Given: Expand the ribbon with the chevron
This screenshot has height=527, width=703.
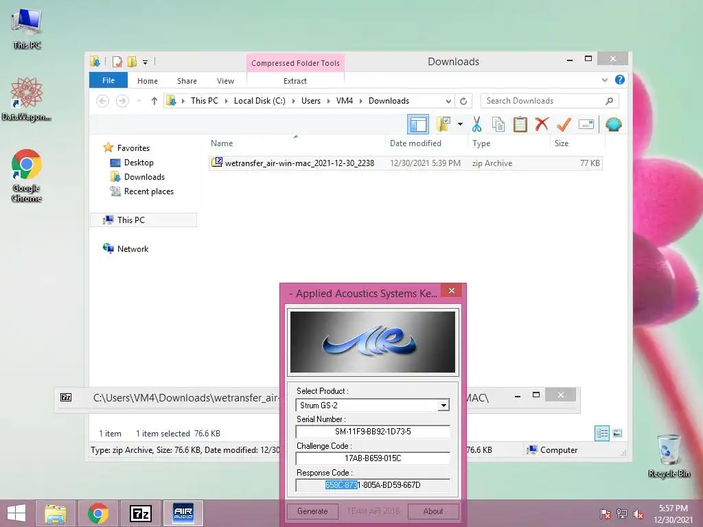Looking at the screenshot, I should click(x=604, y=80).
